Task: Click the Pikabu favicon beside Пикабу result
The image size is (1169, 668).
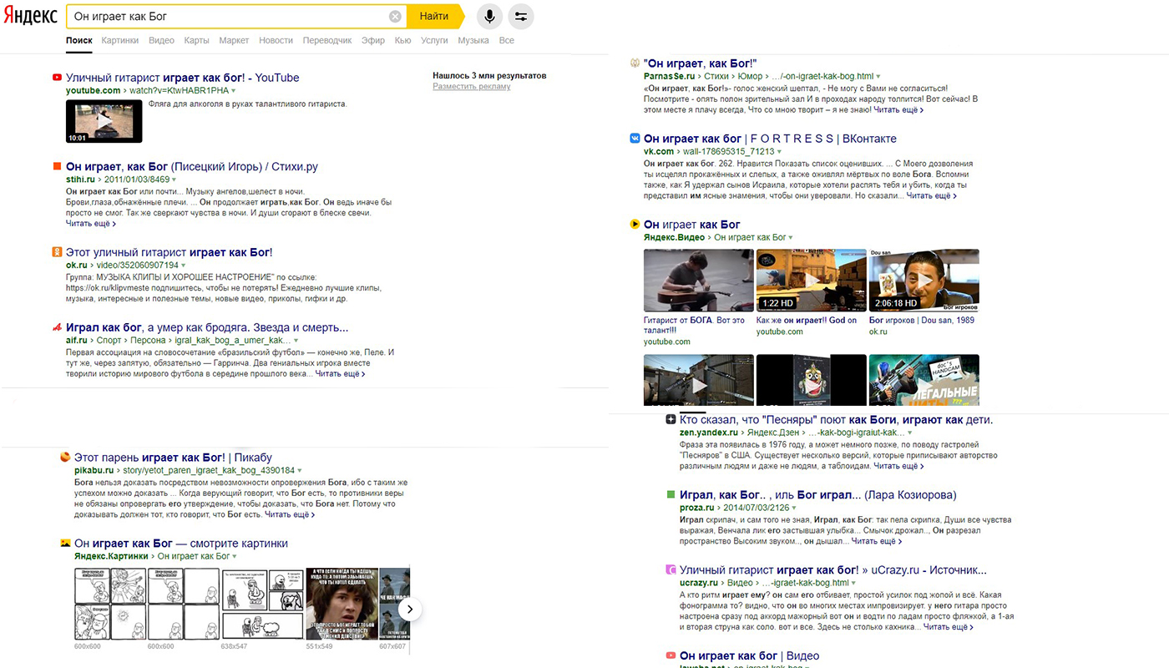Action: click(x=65, y=458)
